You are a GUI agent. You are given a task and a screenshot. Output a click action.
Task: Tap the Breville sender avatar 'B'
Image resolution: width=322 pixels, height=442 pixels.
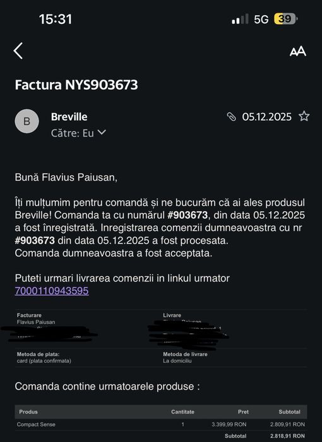(x=27, y=121)
